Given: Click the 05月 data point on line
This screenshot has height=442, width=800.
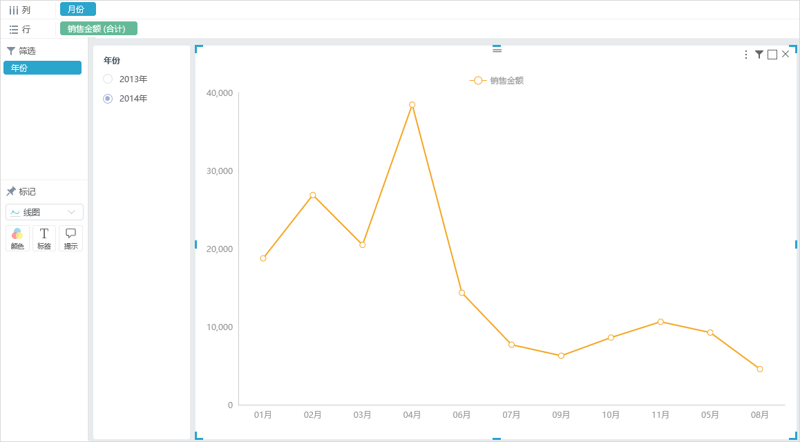Looking at the screenshot, I should 710,333.
